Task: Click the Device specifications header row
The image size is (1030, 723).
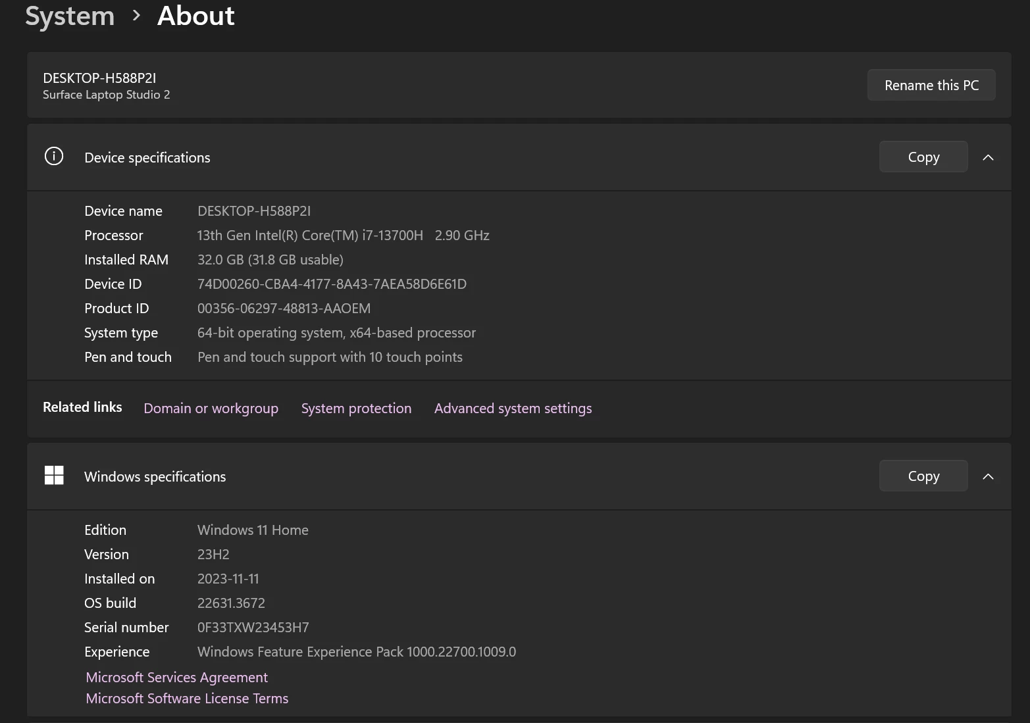Action: tap(519, 157)
